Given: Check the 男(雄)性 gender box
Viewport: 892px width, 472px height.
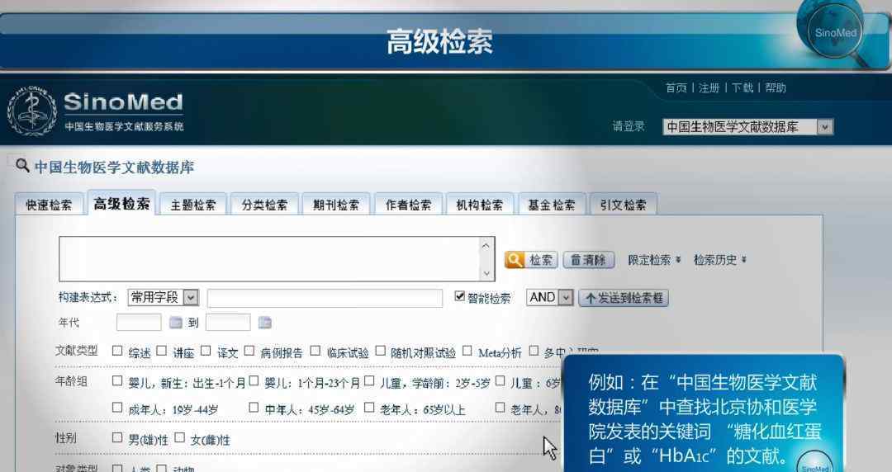Looking at the screenshot, I should coord(117,438).
